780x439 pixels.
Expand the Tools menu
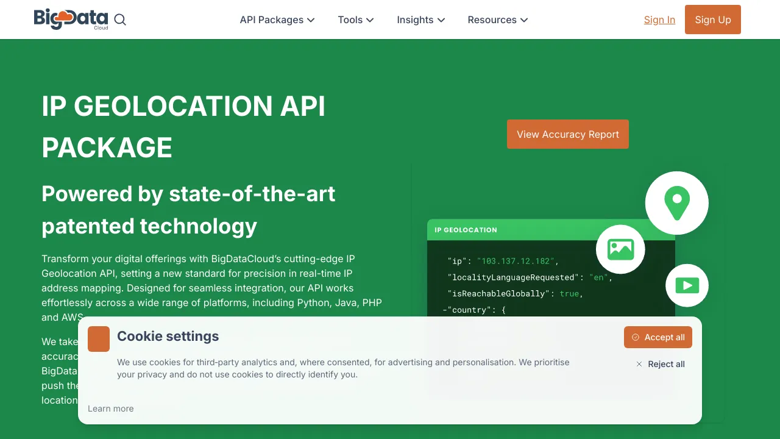point(356,20)
